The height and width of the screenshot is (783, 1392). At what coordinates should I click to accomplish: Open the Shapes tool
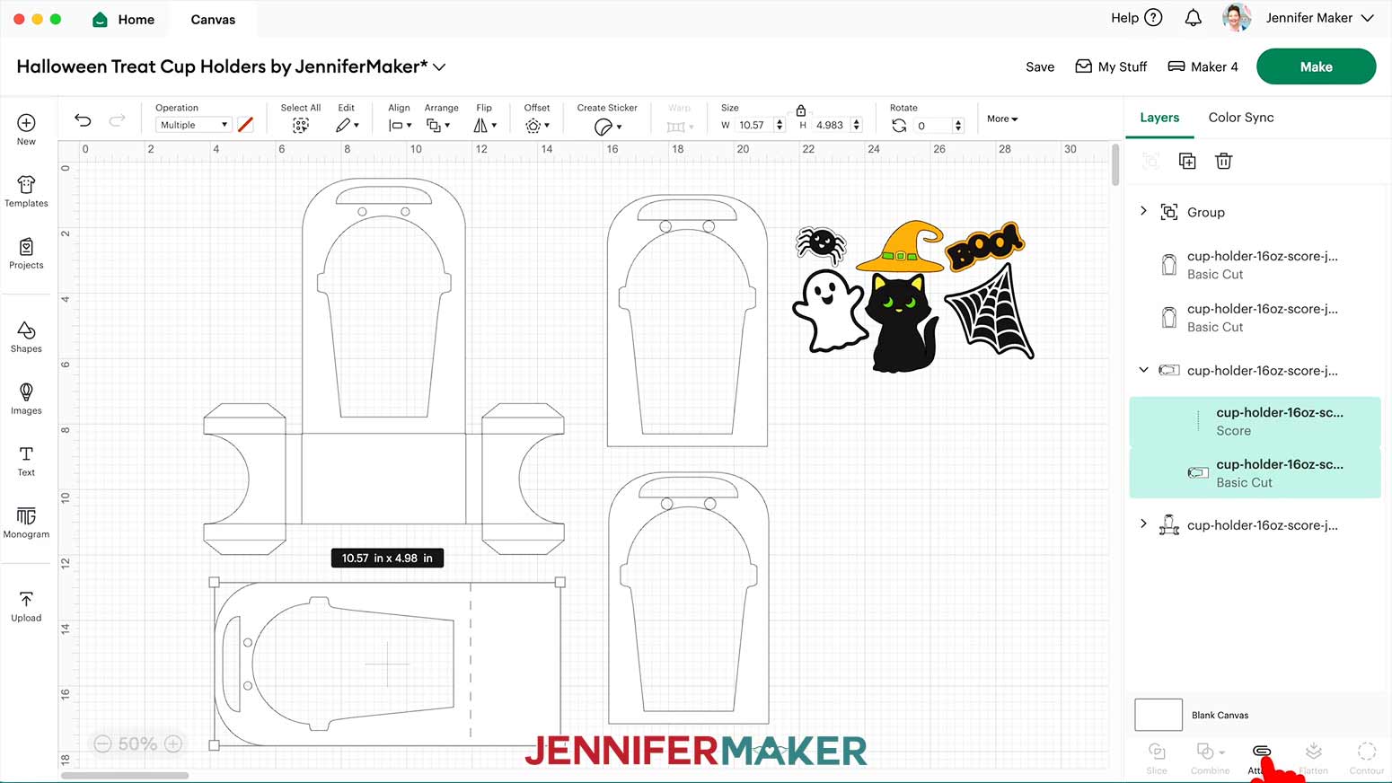tap(26, 337)
